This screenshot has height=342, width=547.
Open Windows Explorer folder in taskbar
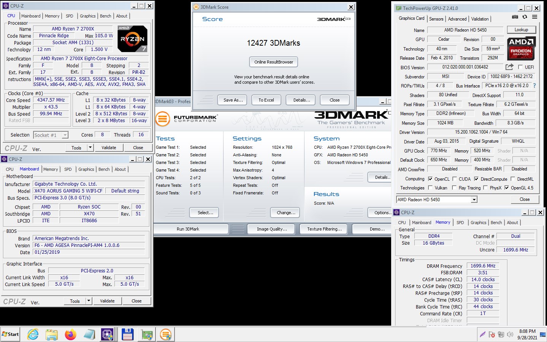click(x=52, y=334)
